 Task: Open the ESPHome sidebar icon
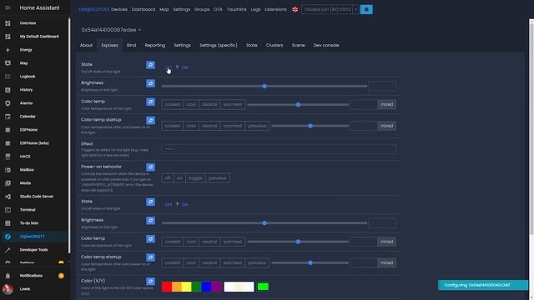(8, 130)
